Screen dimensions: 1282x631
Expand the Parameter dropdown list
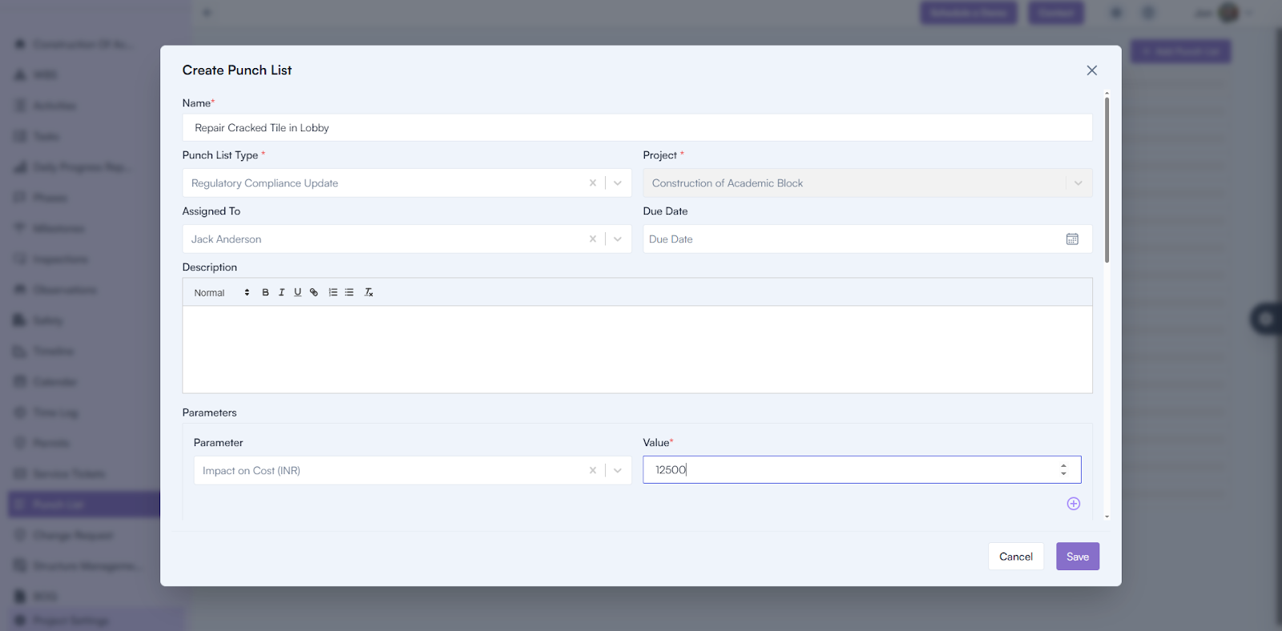point(618,471)
